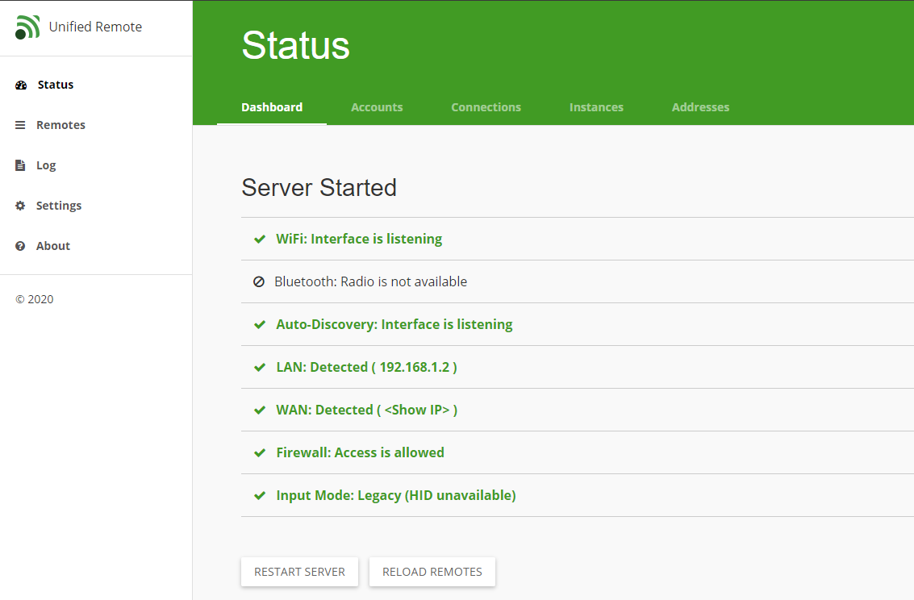
Task: Click WiFi: Interface is listening text
Action: coord(359,240)
